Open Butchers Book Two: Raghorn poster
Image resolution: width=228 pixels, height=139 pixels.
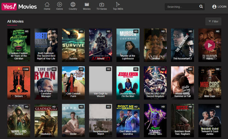(182, 120)
